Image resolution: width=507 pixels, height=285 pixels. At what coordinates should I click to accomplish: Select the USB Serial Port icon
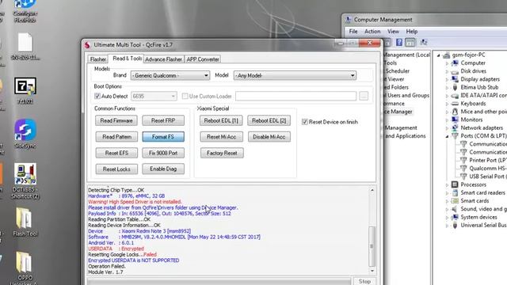pos(463,176)
